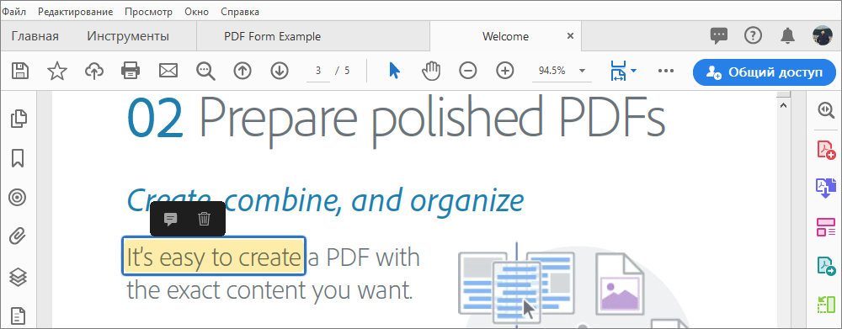View notifications bell icon
842x329 pixels.
point(787,36)
